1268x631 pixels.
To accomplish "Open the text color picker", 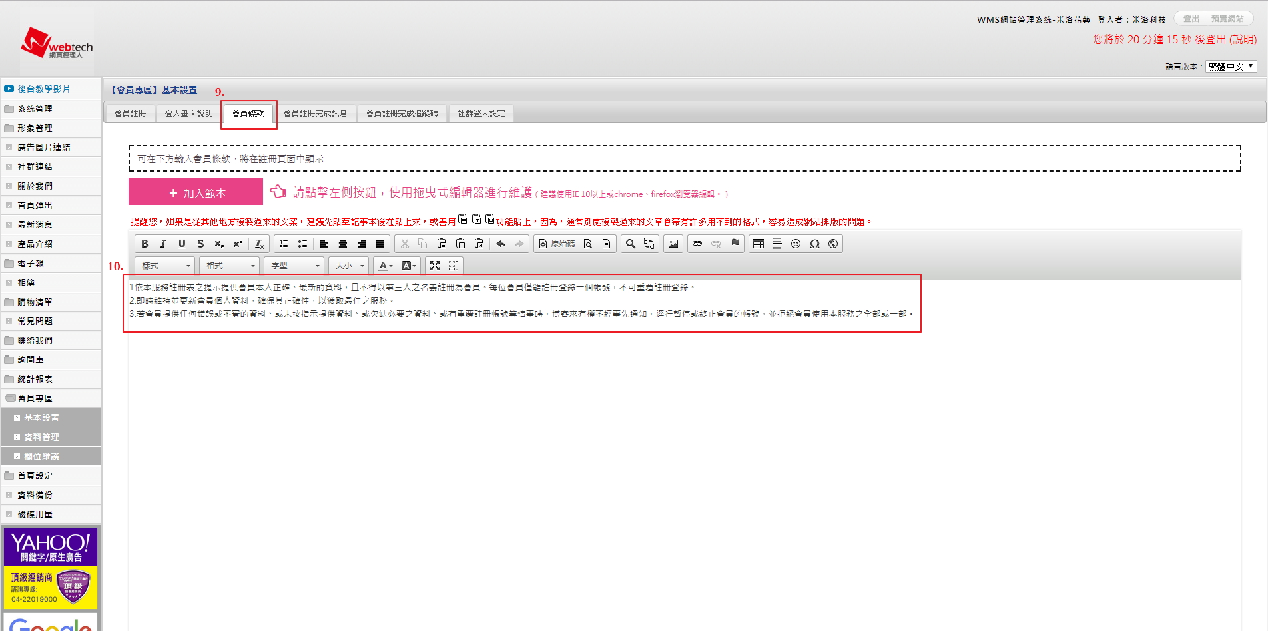I will 386,266.
